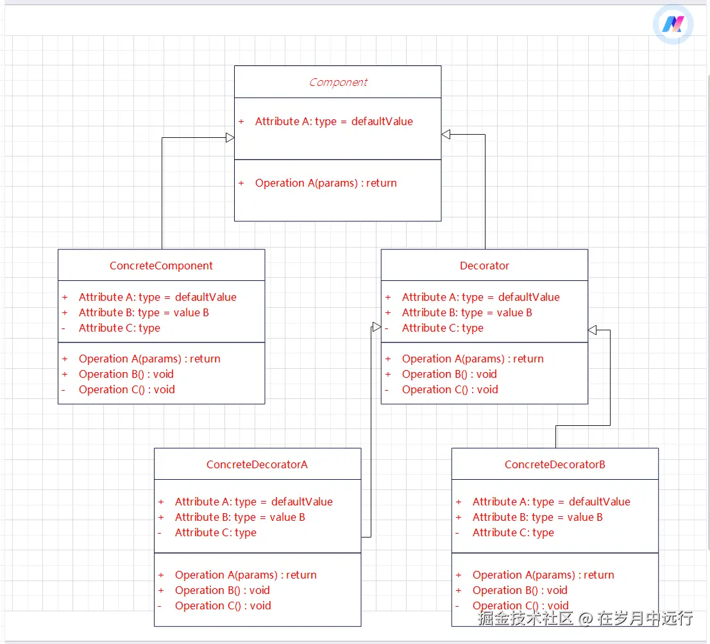Screen dimensions: 710x644
Task: Select Attribute A in ConcreteDecoratorB
Action: tap(551, 502)
